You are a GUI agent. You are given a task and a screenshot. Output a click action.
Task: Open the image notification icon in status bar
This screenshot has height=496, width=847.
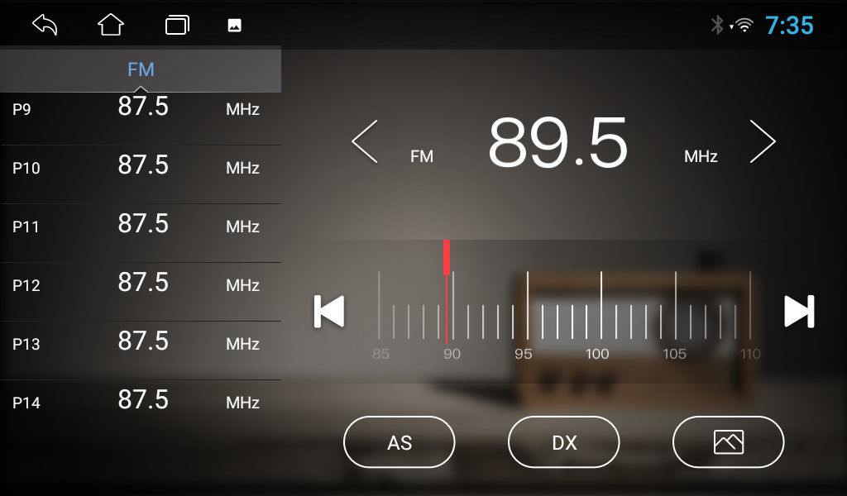click(234, 26)
